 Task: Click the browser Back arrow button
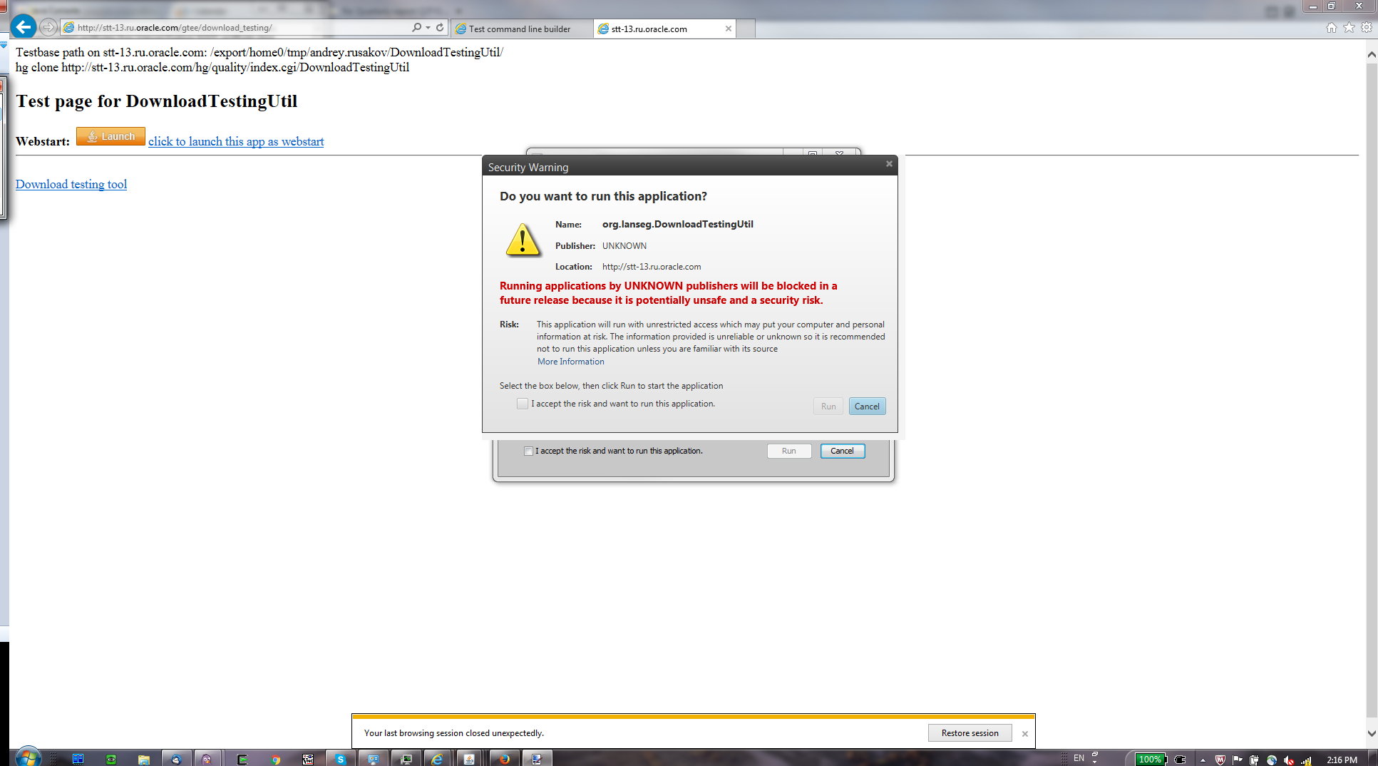23,27
